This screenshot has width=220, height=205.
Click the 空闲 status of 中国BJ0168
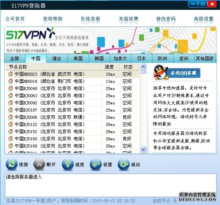(x=127, y=146)
